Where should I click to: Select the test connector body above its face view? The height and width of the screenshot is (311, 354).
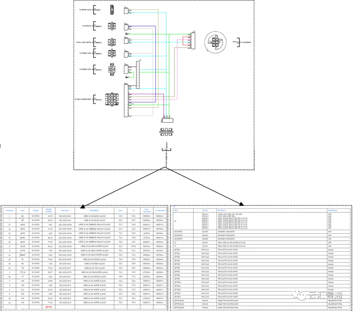pyautogui.click(x=167, y=120)
